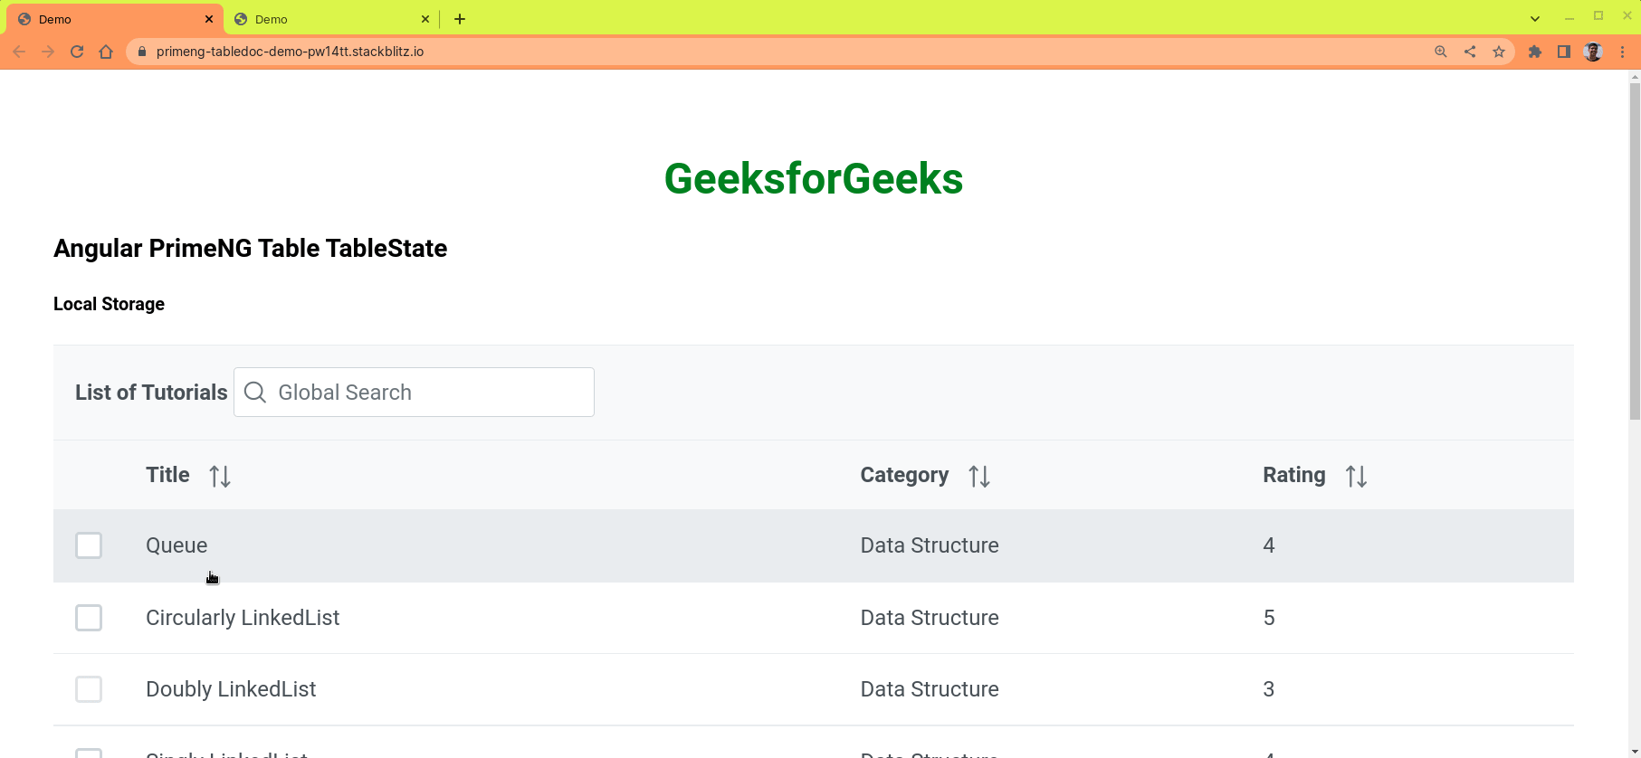Click the 'Doubly LinkedList' title cell

point(231,689)
